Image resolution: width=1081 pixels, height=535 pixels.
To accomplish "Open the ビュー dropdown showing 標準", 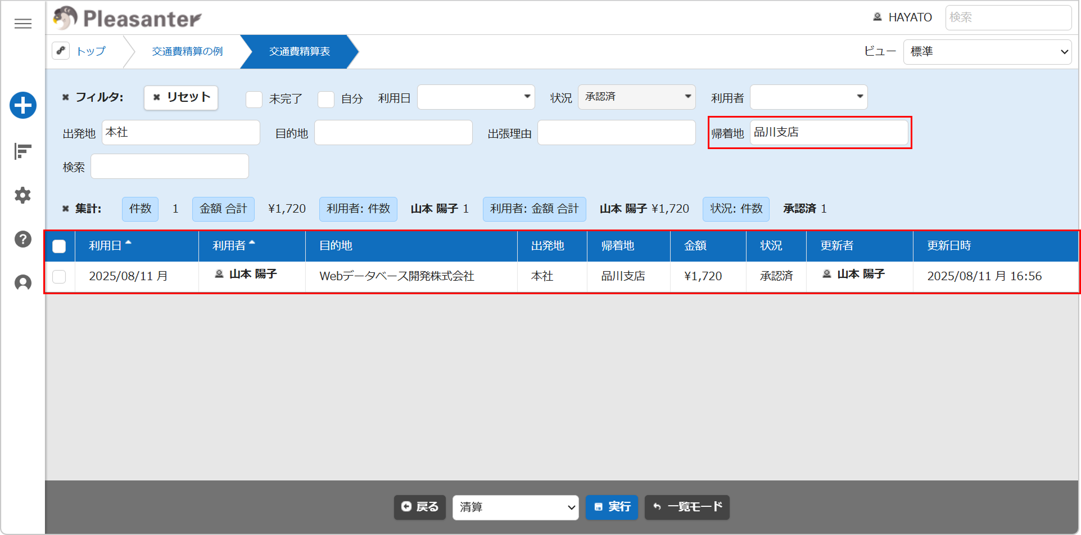I will 987,52.
